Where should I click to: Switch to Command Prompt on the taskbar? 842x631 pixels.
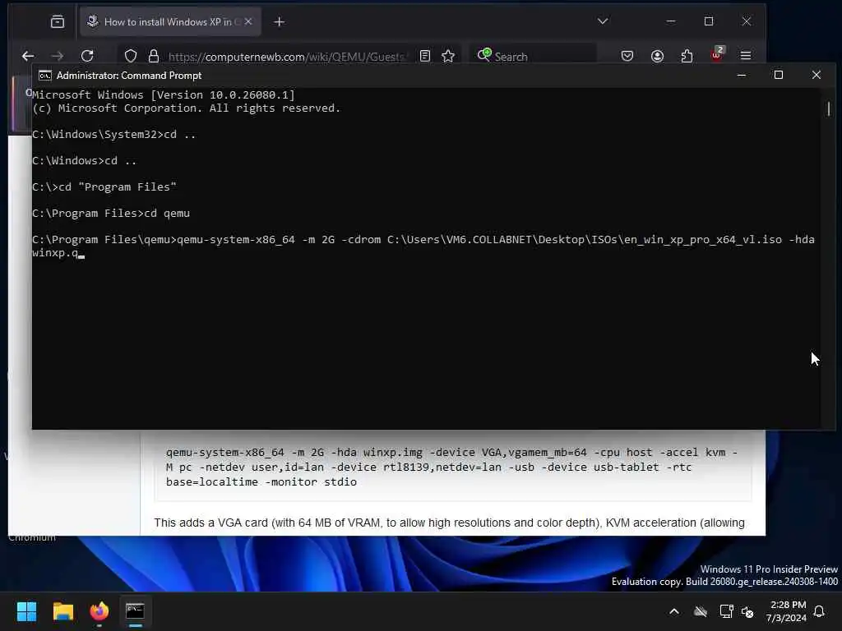pos(135,611)
